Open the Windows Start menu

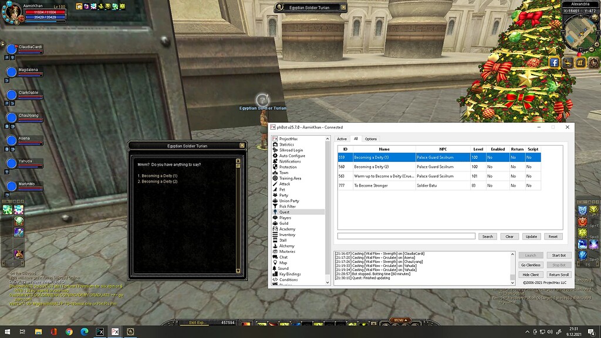pos(7,332)
